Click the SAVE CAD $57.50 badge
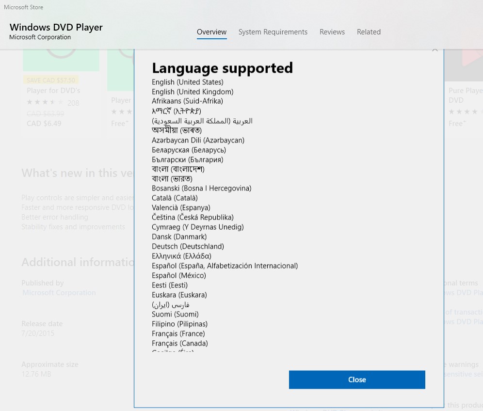 [51, 80]
